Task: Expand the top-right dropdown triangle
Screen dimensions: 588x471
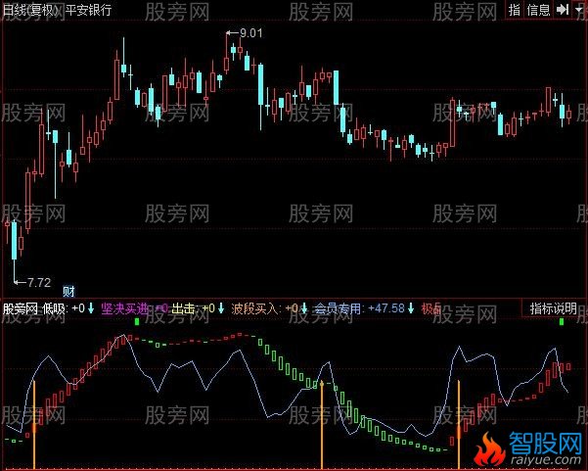Action: [x=579, y=9]
